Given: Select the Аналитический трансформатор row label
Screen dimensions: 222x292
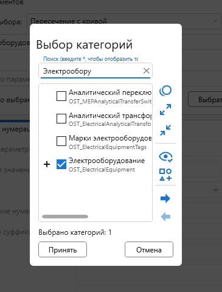Looking at the screenshot, I should coord(110,116).
